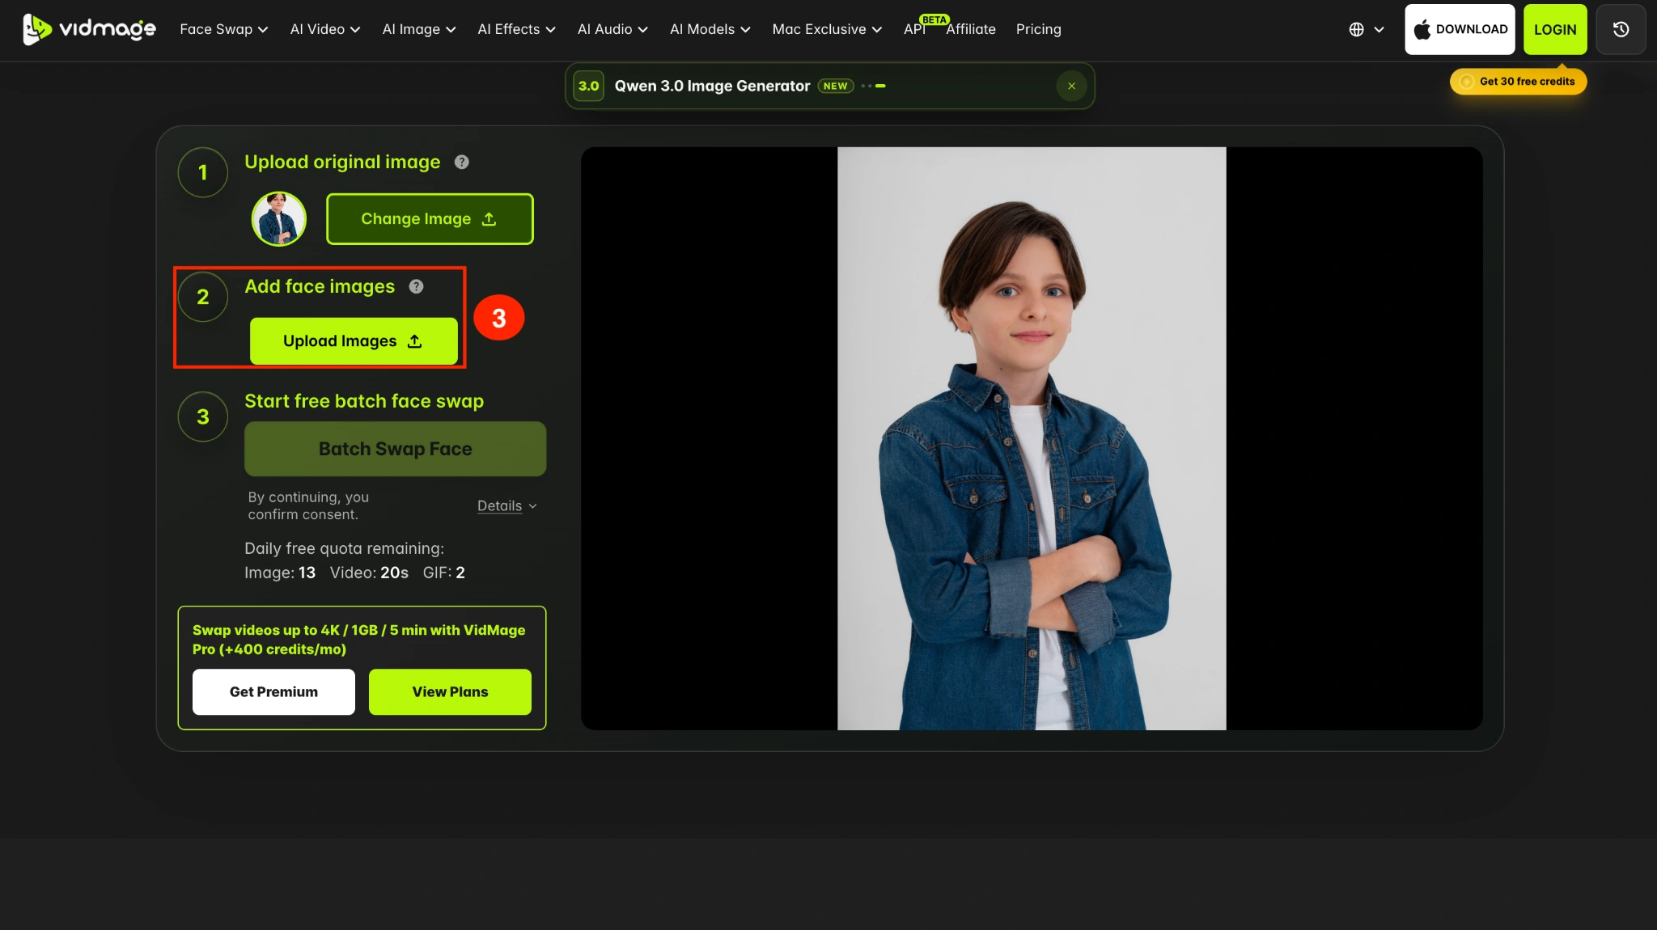Open the API beta page
The width and height of the screenshot is (1657, 930).
pyautogui.click(x=916, y=29)
